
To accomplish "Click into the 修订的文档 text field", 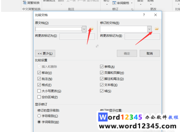I will [124, 29].
